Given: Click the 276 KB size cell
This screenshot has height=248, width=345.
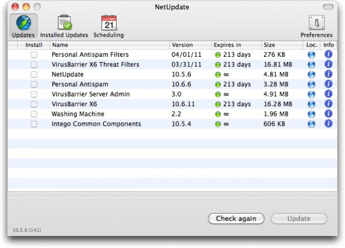Looking at the screenshot, I should click(274, 55).
